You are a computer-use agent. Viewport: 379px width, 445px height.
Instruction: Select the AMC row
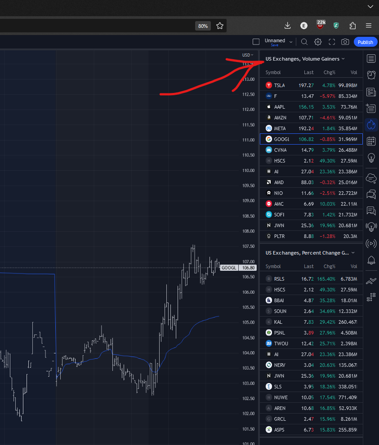tap(311, 204)
